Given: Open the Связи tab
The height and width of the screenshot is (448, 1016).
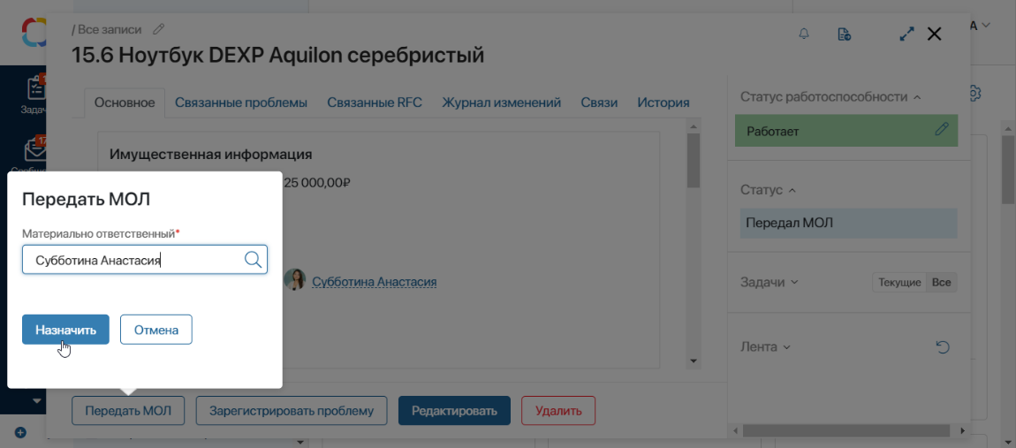Looking at the screenshot, I should [x=599, y=103].
